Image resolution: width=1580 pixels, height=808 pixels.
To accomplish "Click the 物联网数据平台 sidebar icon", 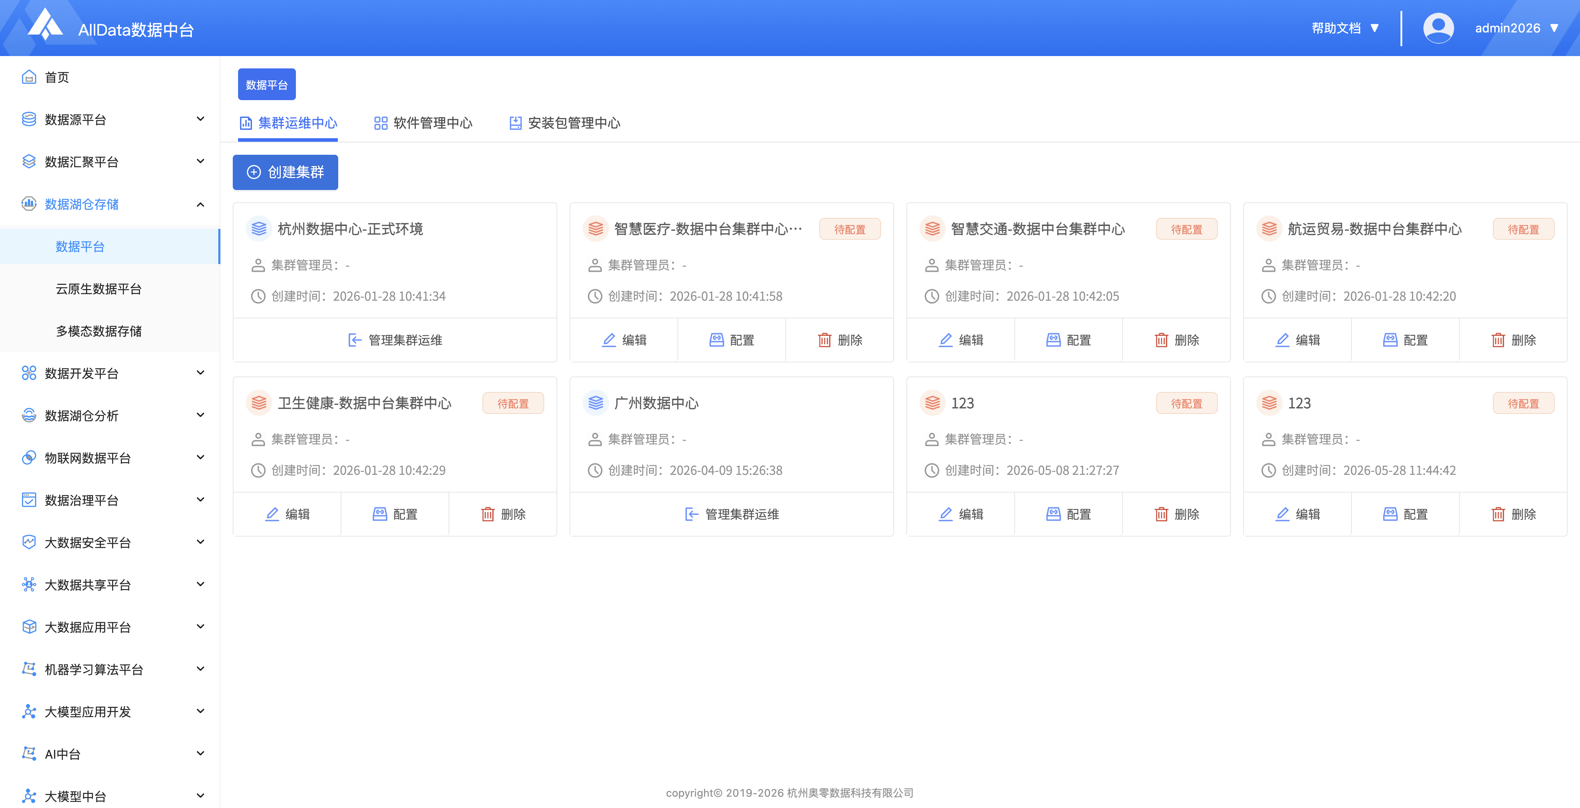I will tap(29, 458).
